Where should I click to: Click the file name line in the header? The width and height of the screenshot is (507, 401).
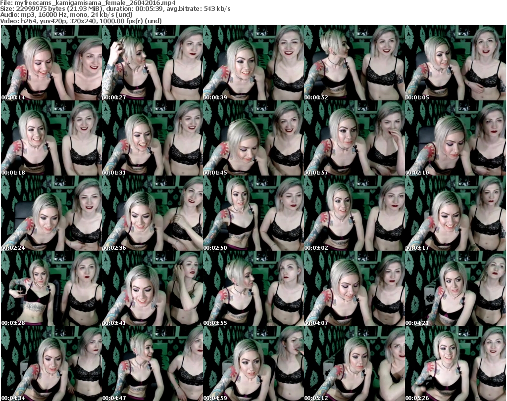pos(88,3)
